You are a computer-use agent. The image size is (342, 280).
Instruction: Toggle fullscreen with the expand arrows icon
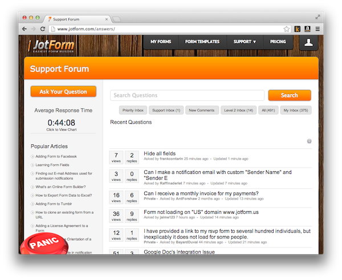click(x=317, y=17)
